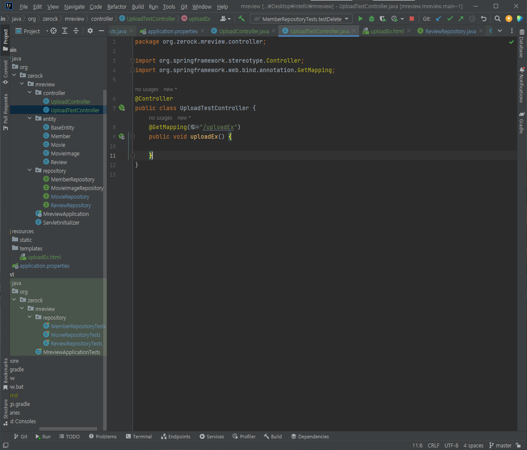Collapse the main mreview package node
Screen dimensions: 527x450
pos(22,84)
